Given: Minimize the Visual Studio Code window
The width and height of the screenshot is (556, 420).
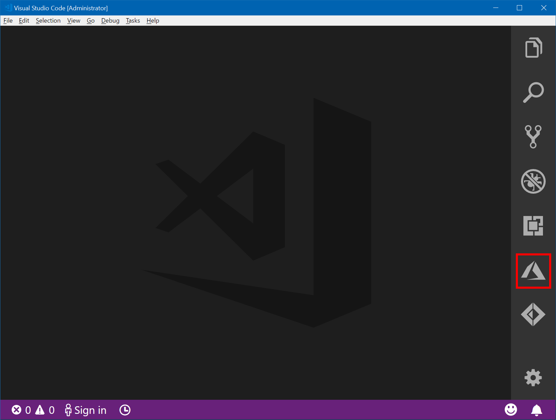Looking at the screenshot, I should point(496,8).
